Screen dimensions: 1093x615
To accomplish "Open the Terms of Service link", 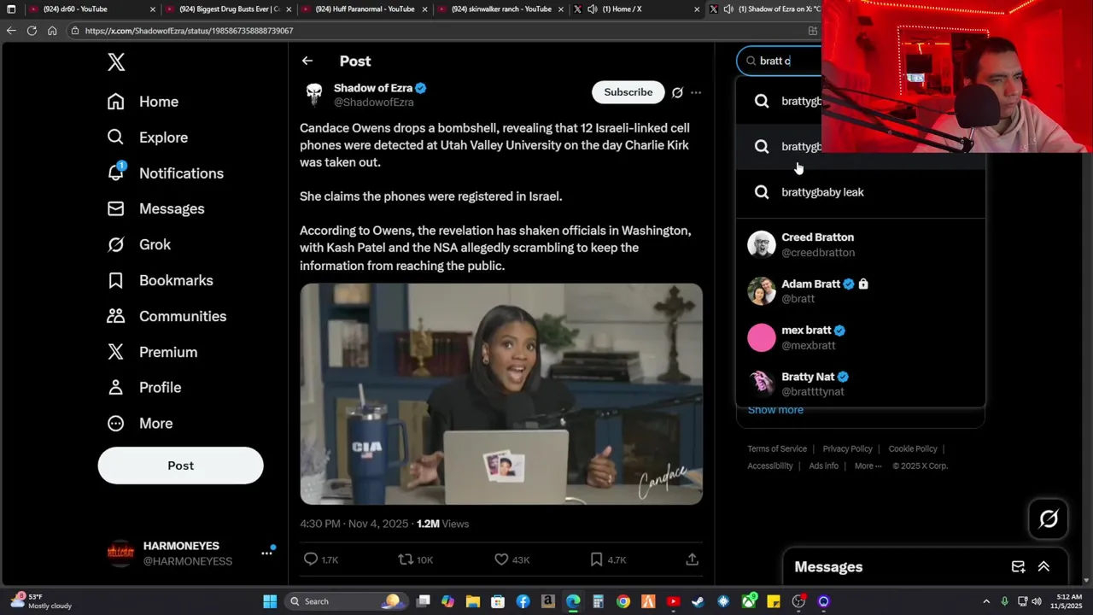I will tap(777, 448).
